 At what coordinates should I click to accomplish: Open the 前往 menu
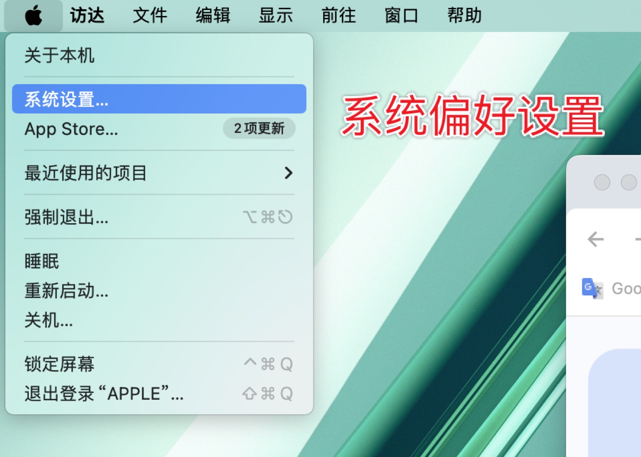(x=339, y=16)
